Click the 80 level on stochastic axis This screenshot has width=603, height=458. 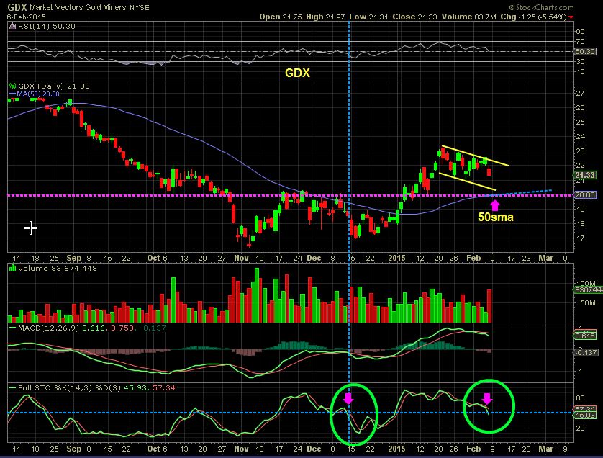[580, 398]
